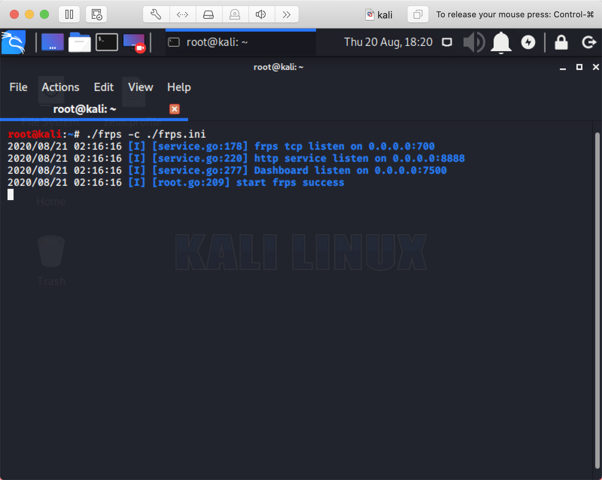Open the notifications bell

pyautogui.click(x=501, y=43)
